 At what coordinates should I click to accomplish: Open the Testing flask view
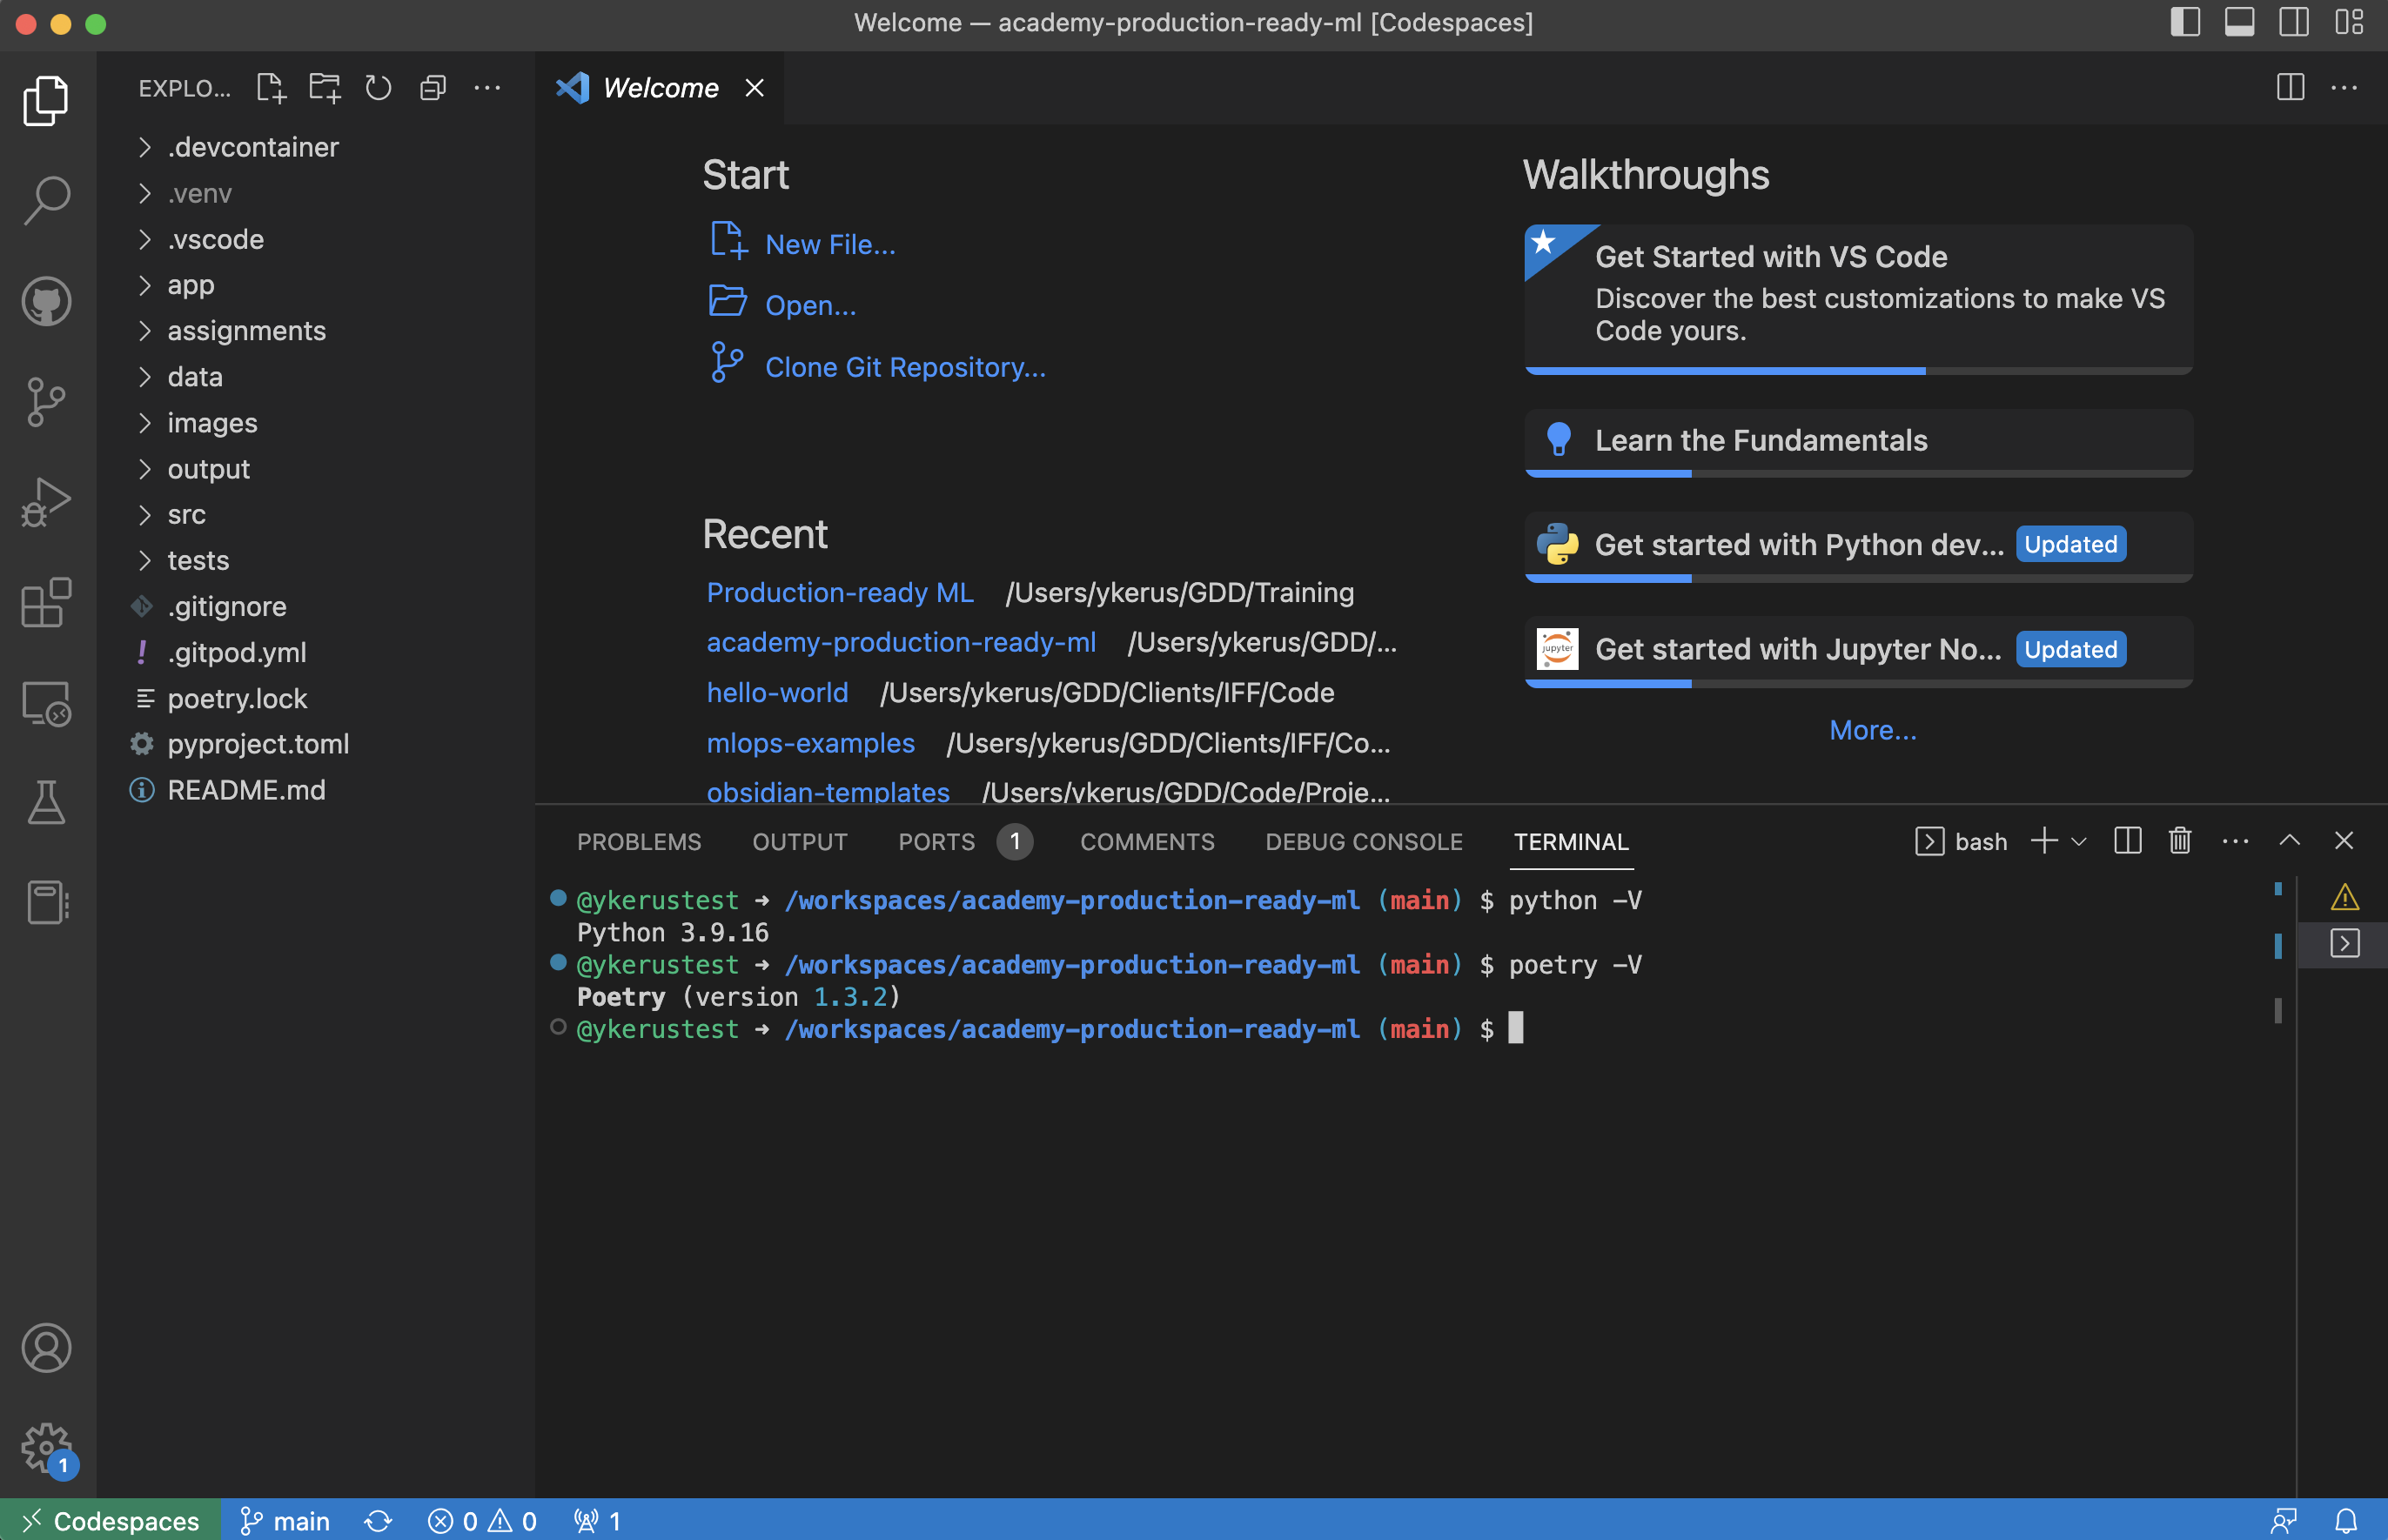pyautogui.click(x=46, y=803)
